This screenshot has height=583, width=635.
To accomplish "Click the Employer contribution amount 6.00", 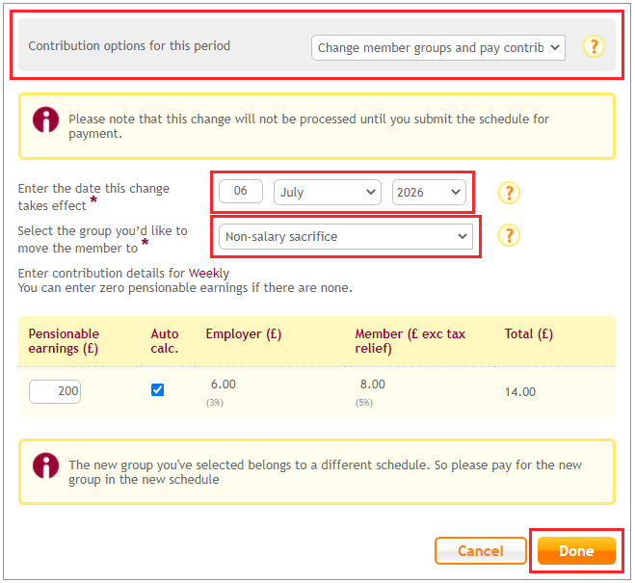I will [223, 384].
